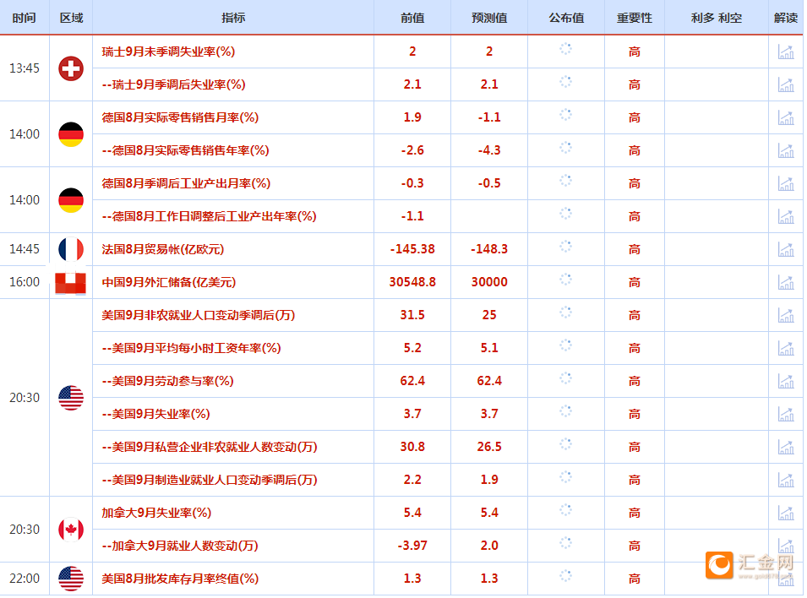Click the Canada flag icon
Screen dimensions: 807x598
tap(71, 529)
